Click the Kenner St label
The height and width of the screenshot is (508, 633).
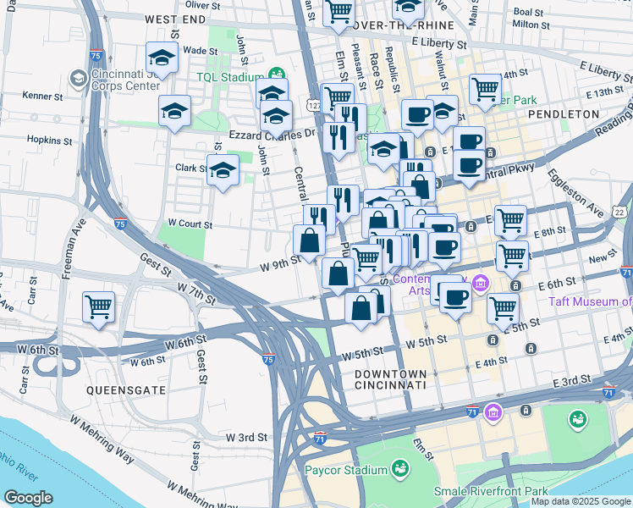coord(42,97)
